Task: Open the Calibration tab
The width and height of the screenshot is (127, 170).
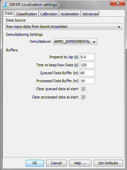Action: pyautogui.click(x=49, y=14)
